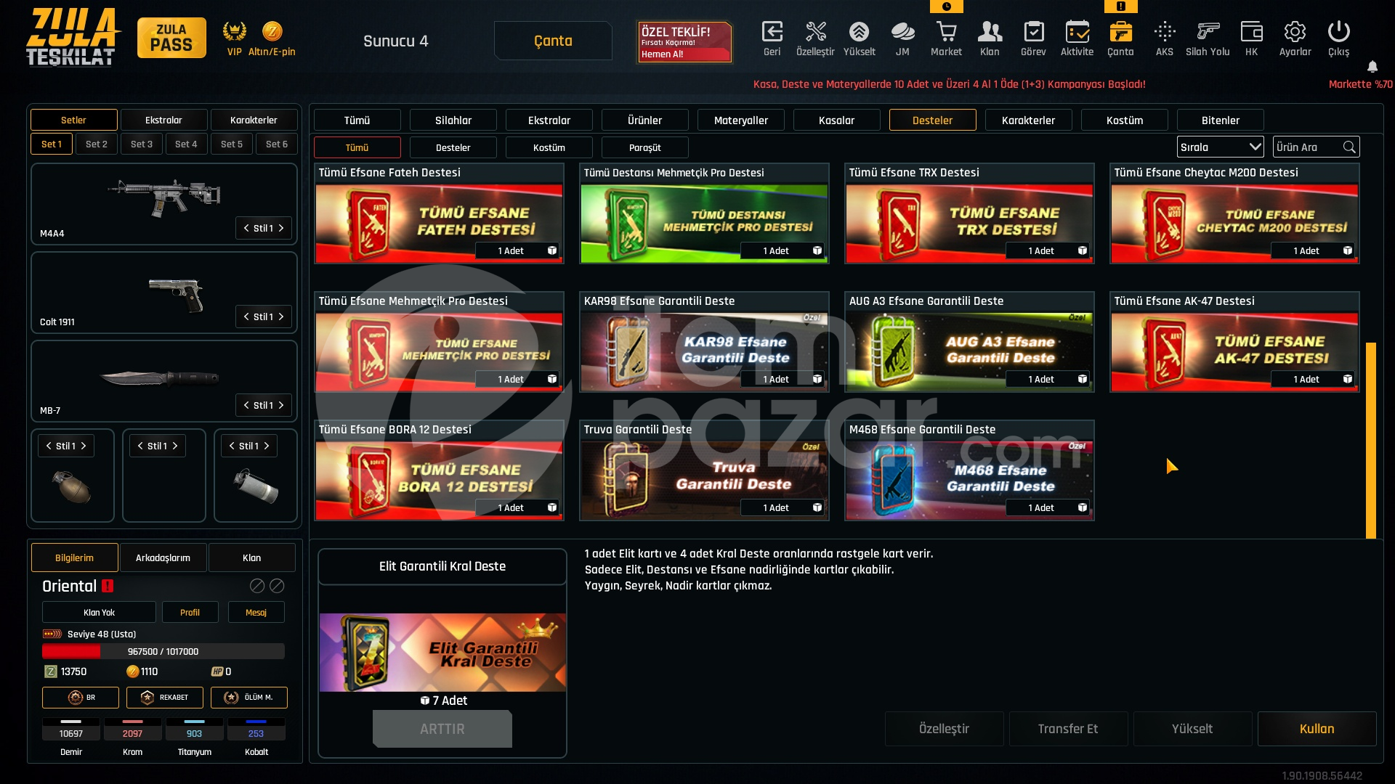1395x784 pixels.
Task: Click the Transfer Et button
Action: pos(1068,729)
